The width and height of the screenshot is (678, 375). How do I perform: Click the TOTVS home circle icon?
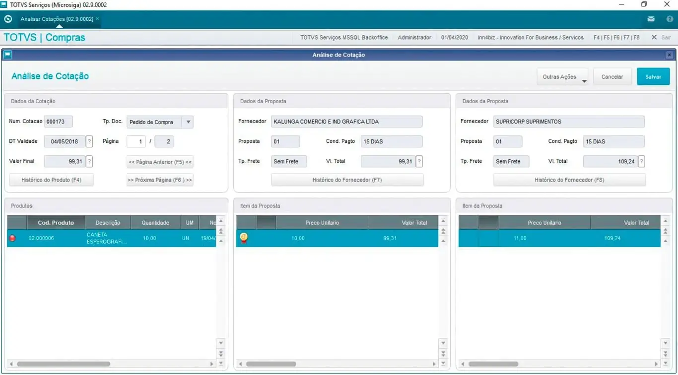(8, 19)
